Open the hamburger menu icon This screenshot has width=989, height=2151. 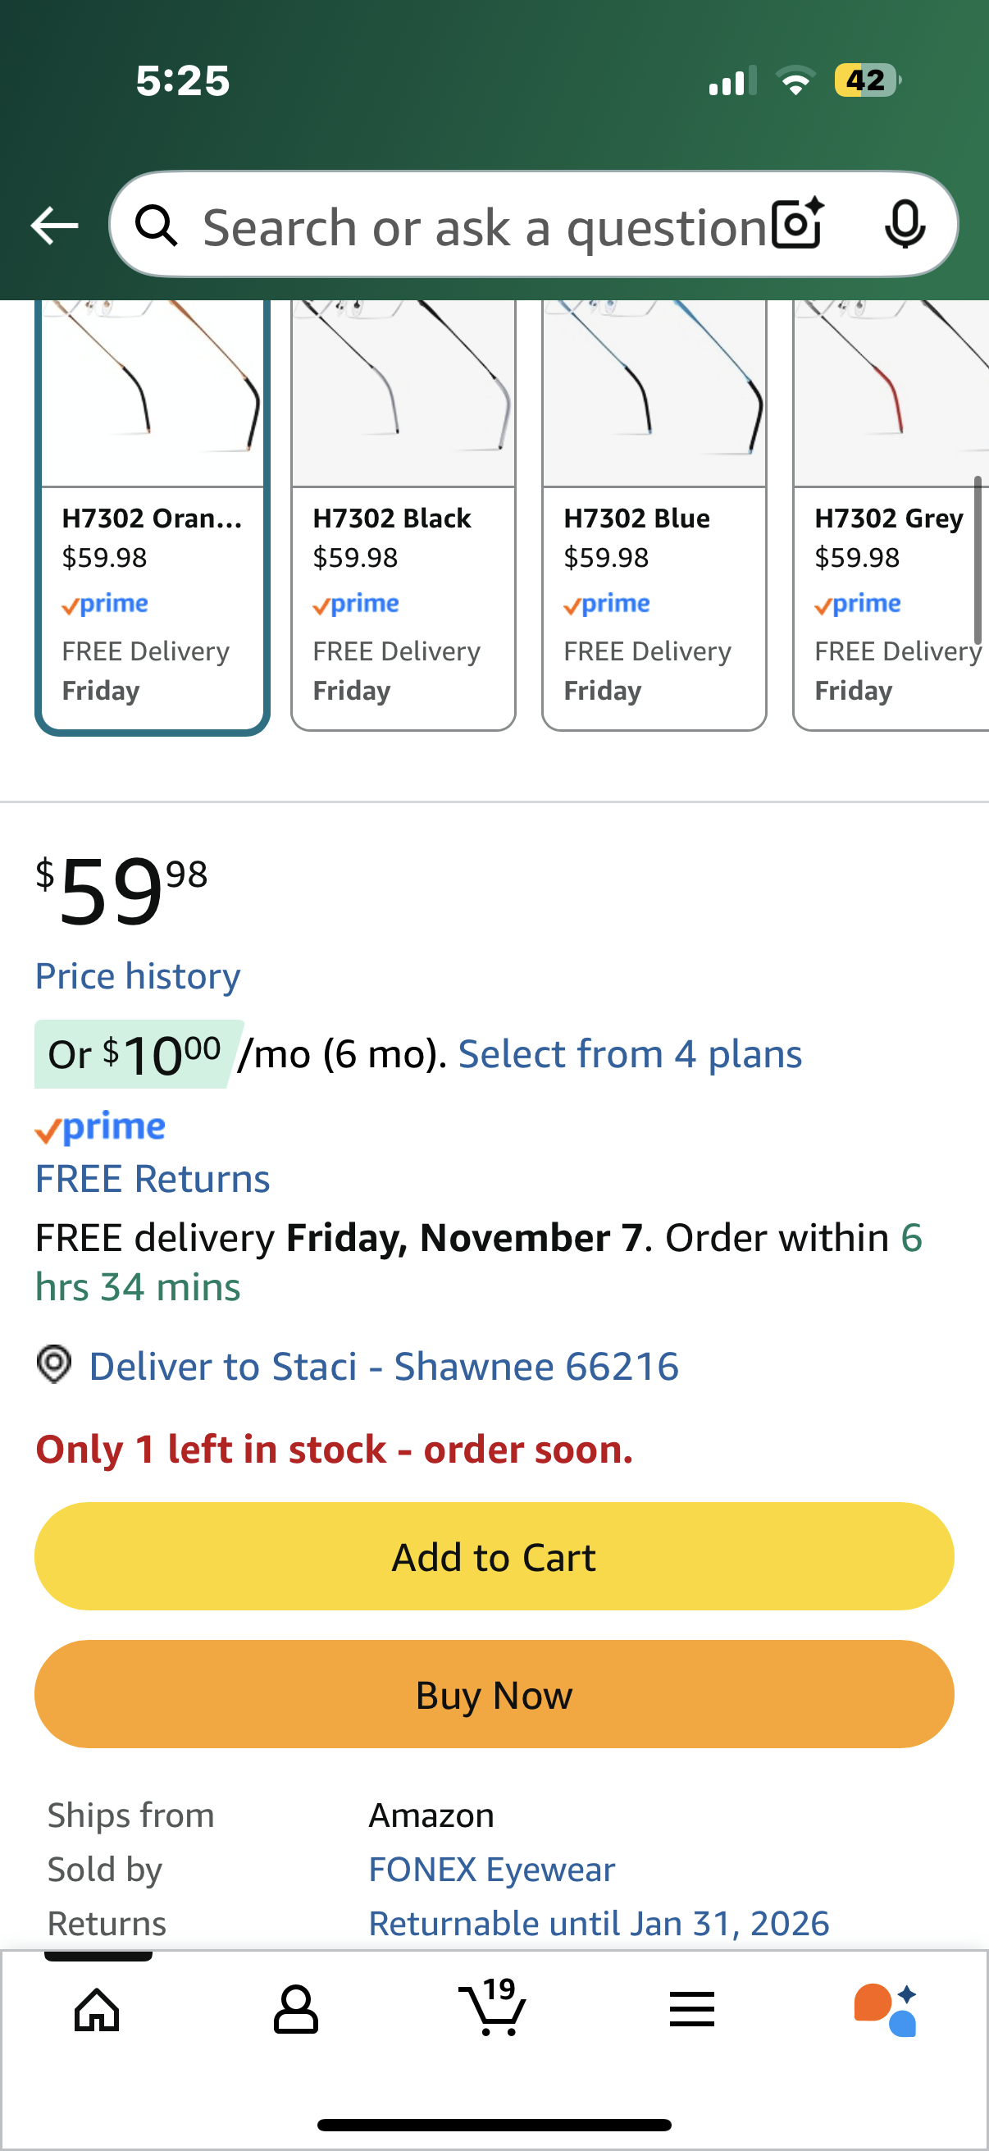692,2009
